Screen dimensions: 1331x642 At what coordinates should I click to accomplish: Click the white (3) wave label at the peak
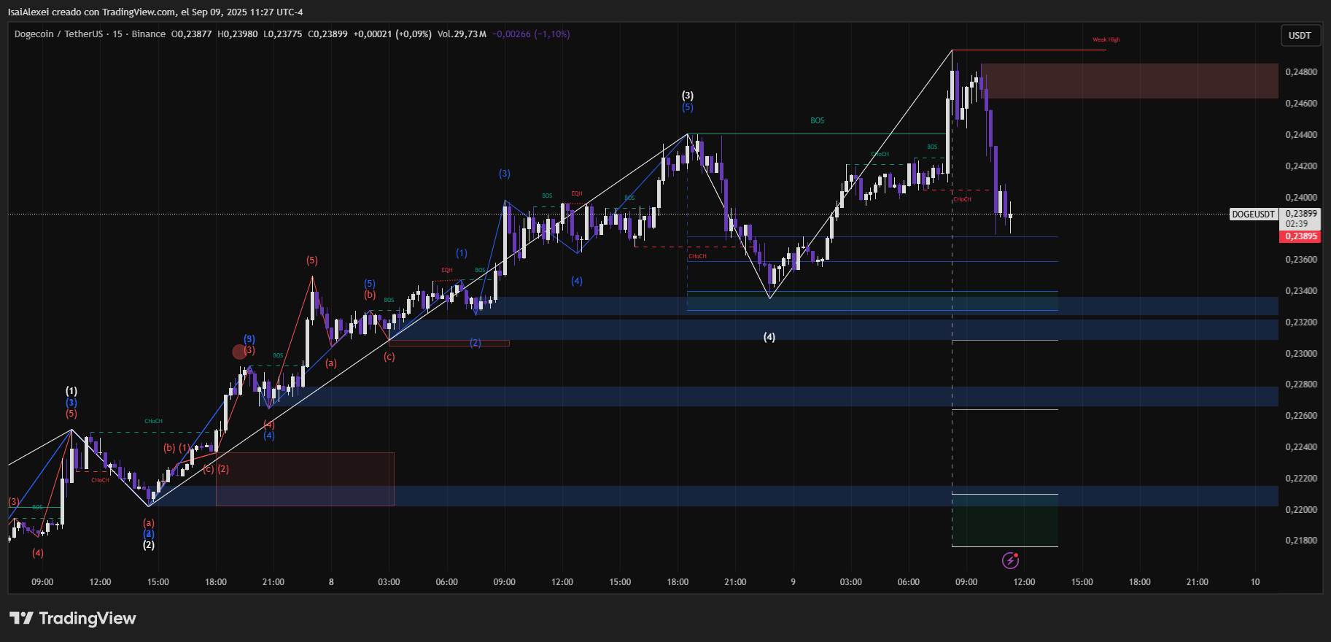pos(687,96)
